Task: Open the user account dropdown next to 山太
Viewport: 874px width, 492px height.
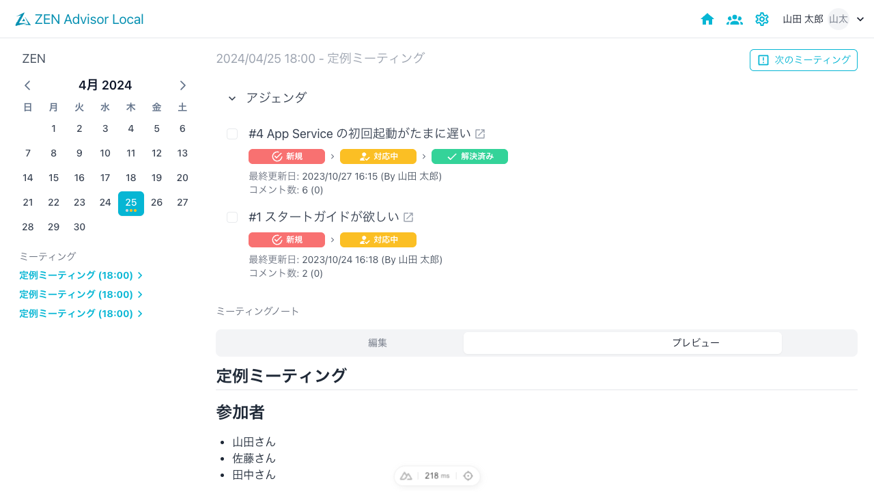Action: pyautogui.click(x=859, y=19)
